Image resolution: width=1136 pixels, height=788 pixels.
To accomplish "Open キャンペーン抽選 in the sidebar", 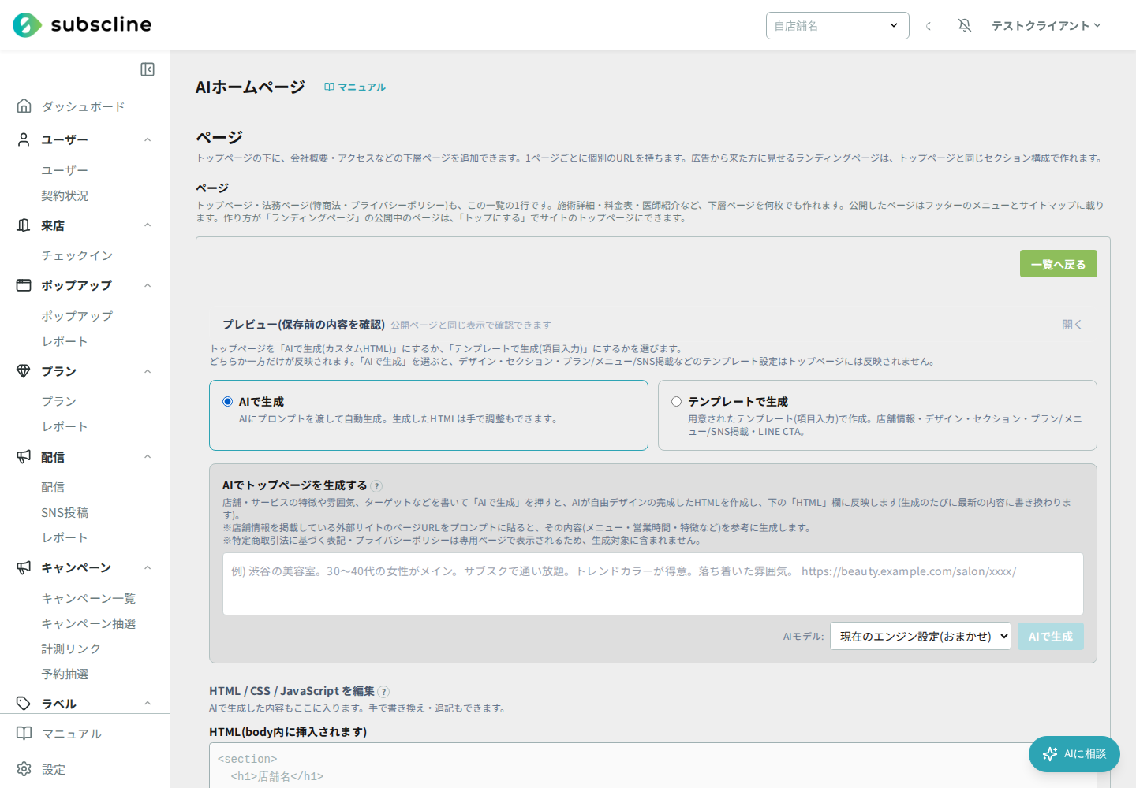I will 88,623.
